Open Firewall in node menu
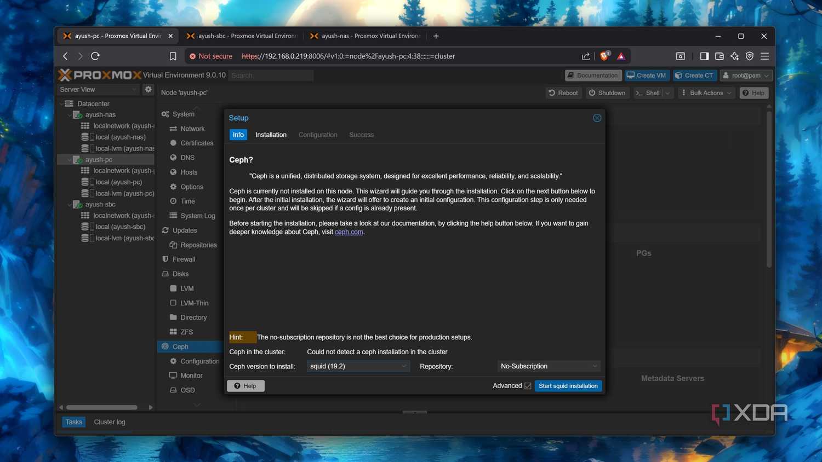This screenshot has height=462, width=822. 184,259
